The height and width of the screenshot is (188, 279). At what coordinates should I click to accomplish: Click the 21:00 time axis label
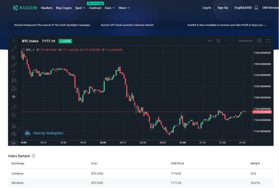[182, 143]
